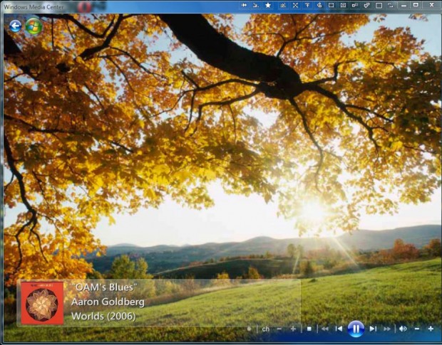Click the blue back arrow button
This screenshot has width=442, height=345.
point(16,26)
